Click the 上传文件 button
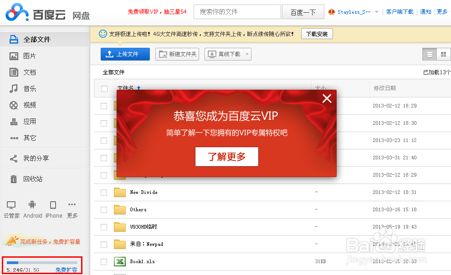The width and height of the screenshot is (451, 275). [125, 54]
